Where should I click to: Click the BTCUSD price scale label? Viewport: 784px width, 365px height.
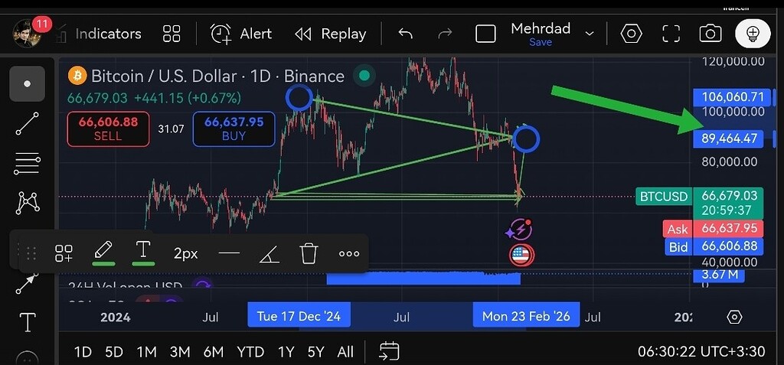(x=663, y=197)
